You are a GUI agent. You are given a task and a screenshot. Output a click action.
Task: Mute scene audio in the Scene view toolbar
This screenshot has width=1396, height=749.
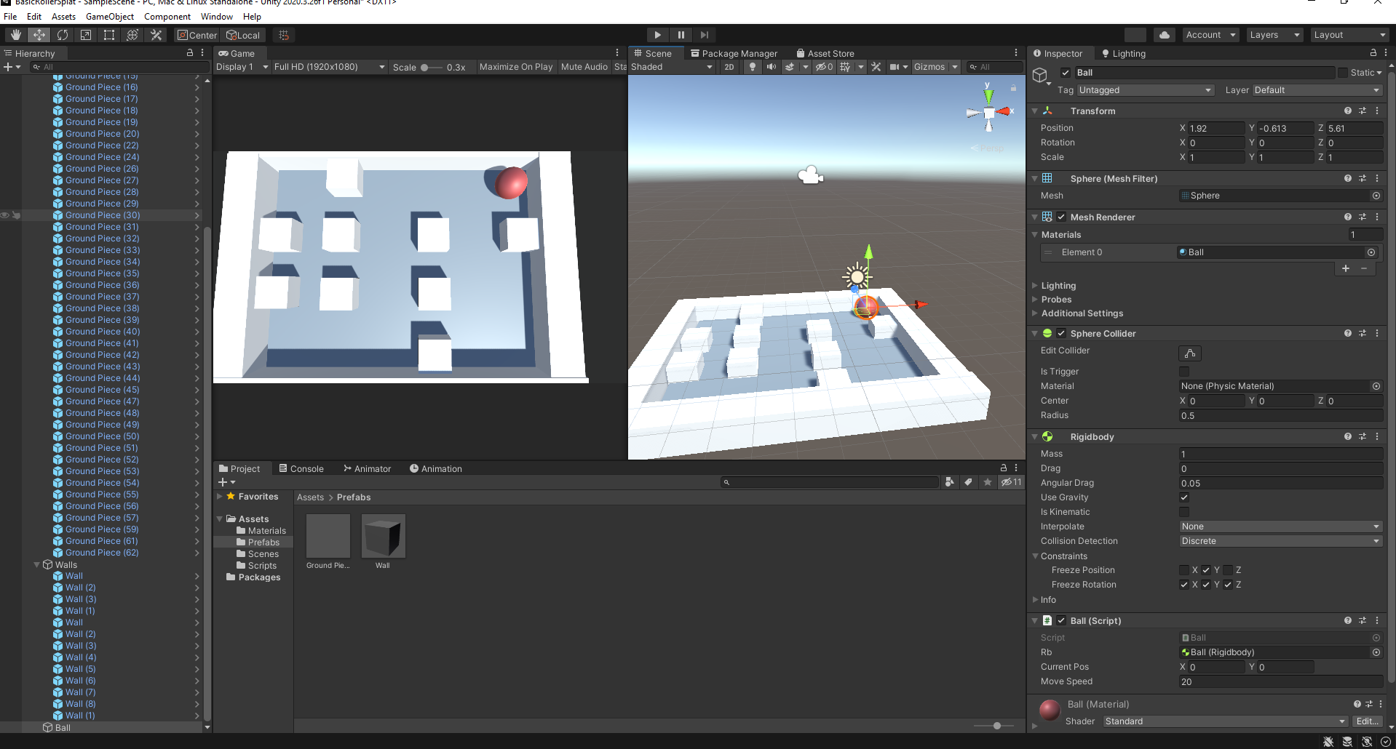[771, 67]
